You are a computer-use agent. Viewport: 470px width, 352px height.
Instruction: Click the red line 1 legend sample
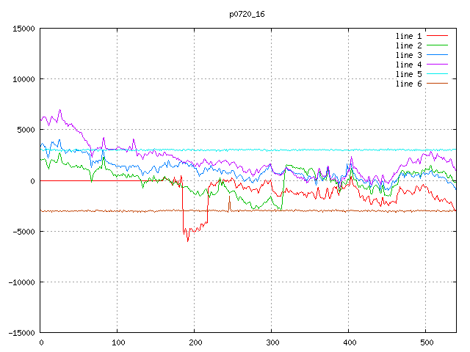[x=437, y=36]
